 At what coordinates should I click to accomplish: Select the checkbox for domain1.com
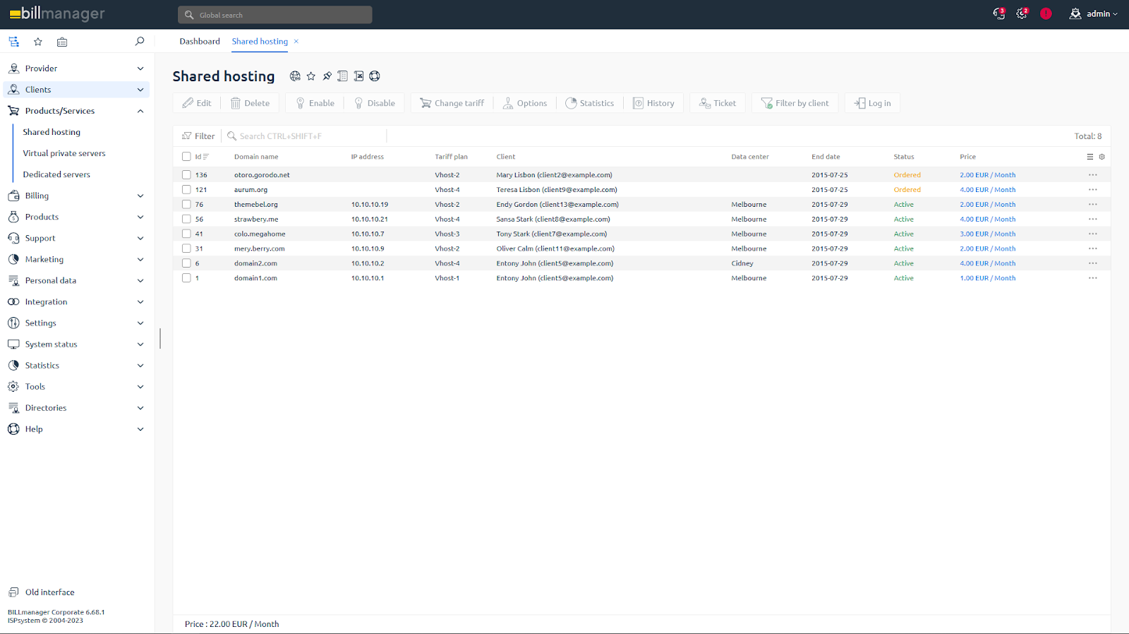point(186,278)
